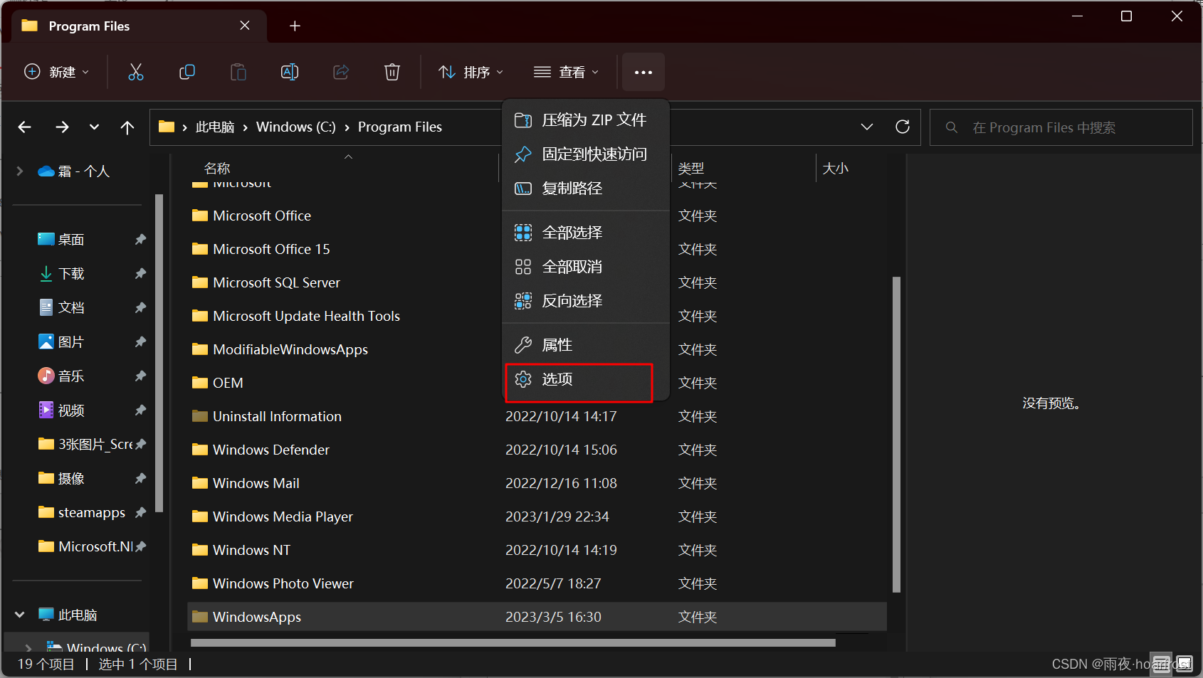1203x678 pixels.
Task: Click pin icon next to 下载
Action: coord(140,274)
